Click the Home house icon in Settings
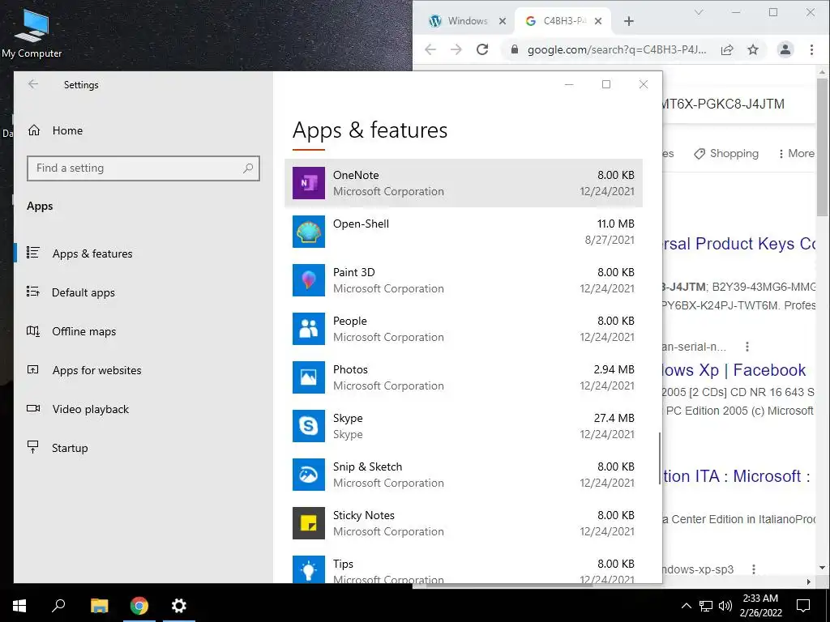This screenshot has width=830, height=622. point(34,130)
